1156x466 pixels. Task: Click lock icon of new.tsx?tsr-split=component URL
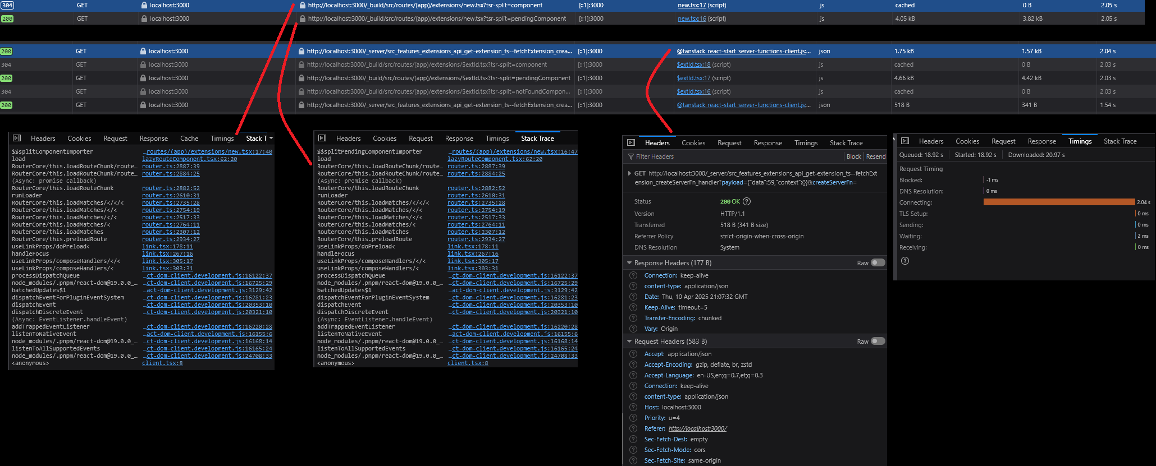tap(303, 5)
